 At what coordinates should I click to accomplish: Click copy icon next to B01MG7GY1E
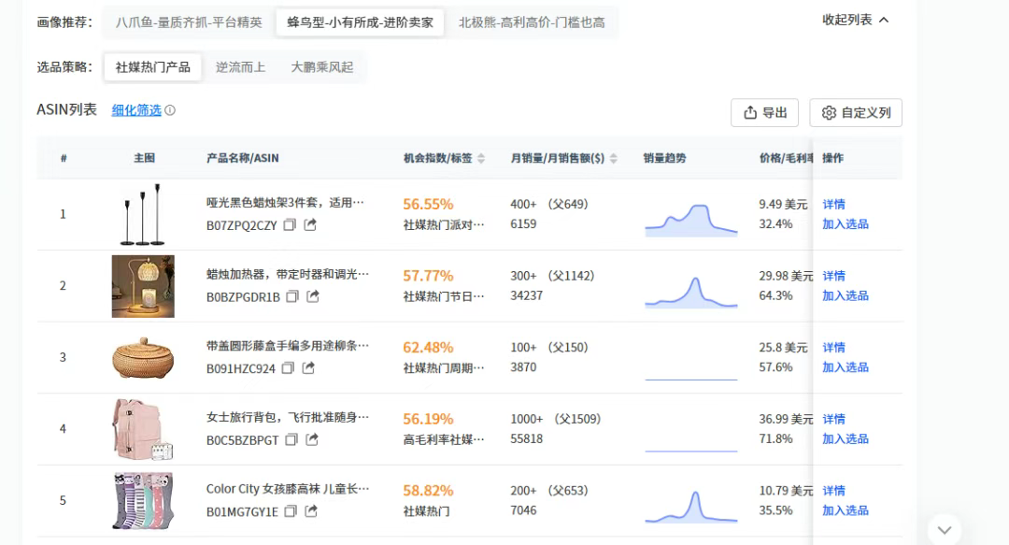pyautogui.click(x=291, y=511)
